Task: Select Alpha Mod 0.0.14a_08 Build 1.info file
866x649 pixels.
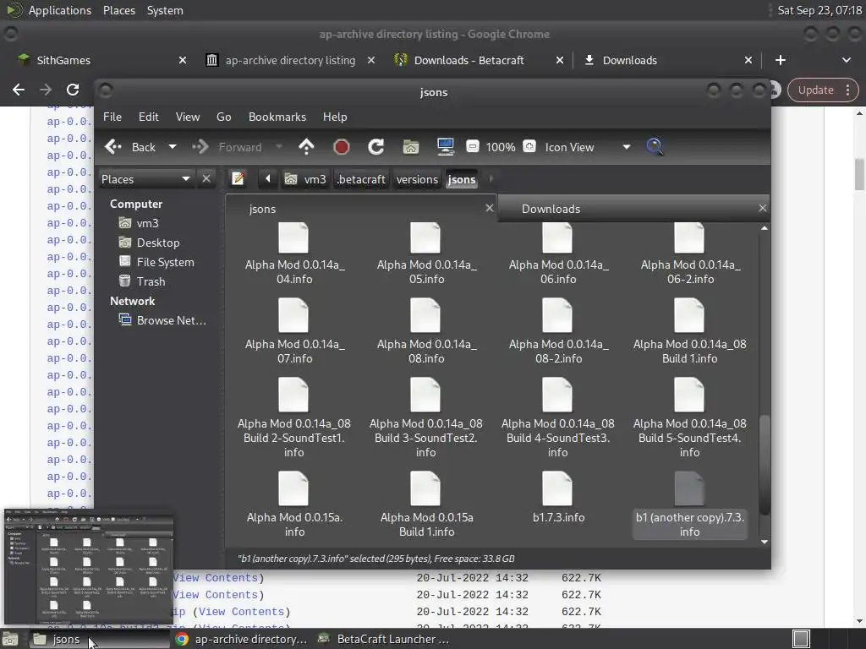Action: [x=689, y=315]
